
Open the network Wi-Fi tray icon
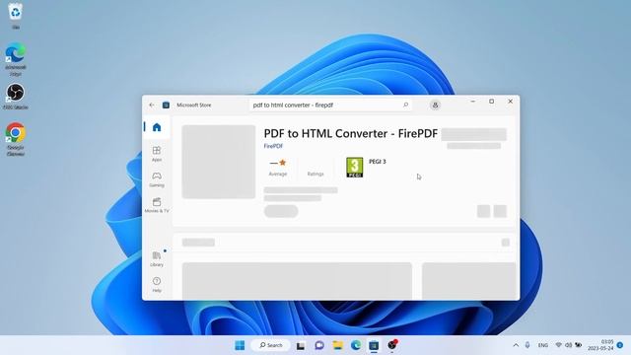coord(559,345)
